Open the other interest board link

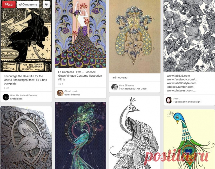tap(72, 95)
